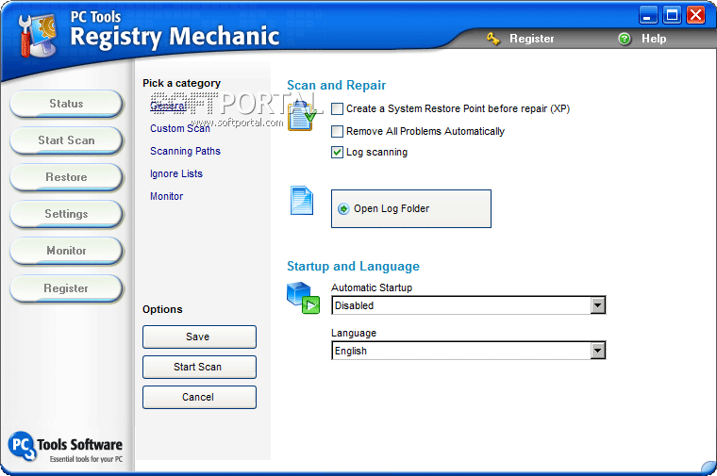Click the gold key Register icon
Screen dimensions: 717x476
tap(492, 39)
